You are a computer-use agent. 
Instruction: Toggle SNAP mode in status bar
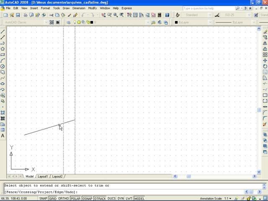tap(43, 198)
